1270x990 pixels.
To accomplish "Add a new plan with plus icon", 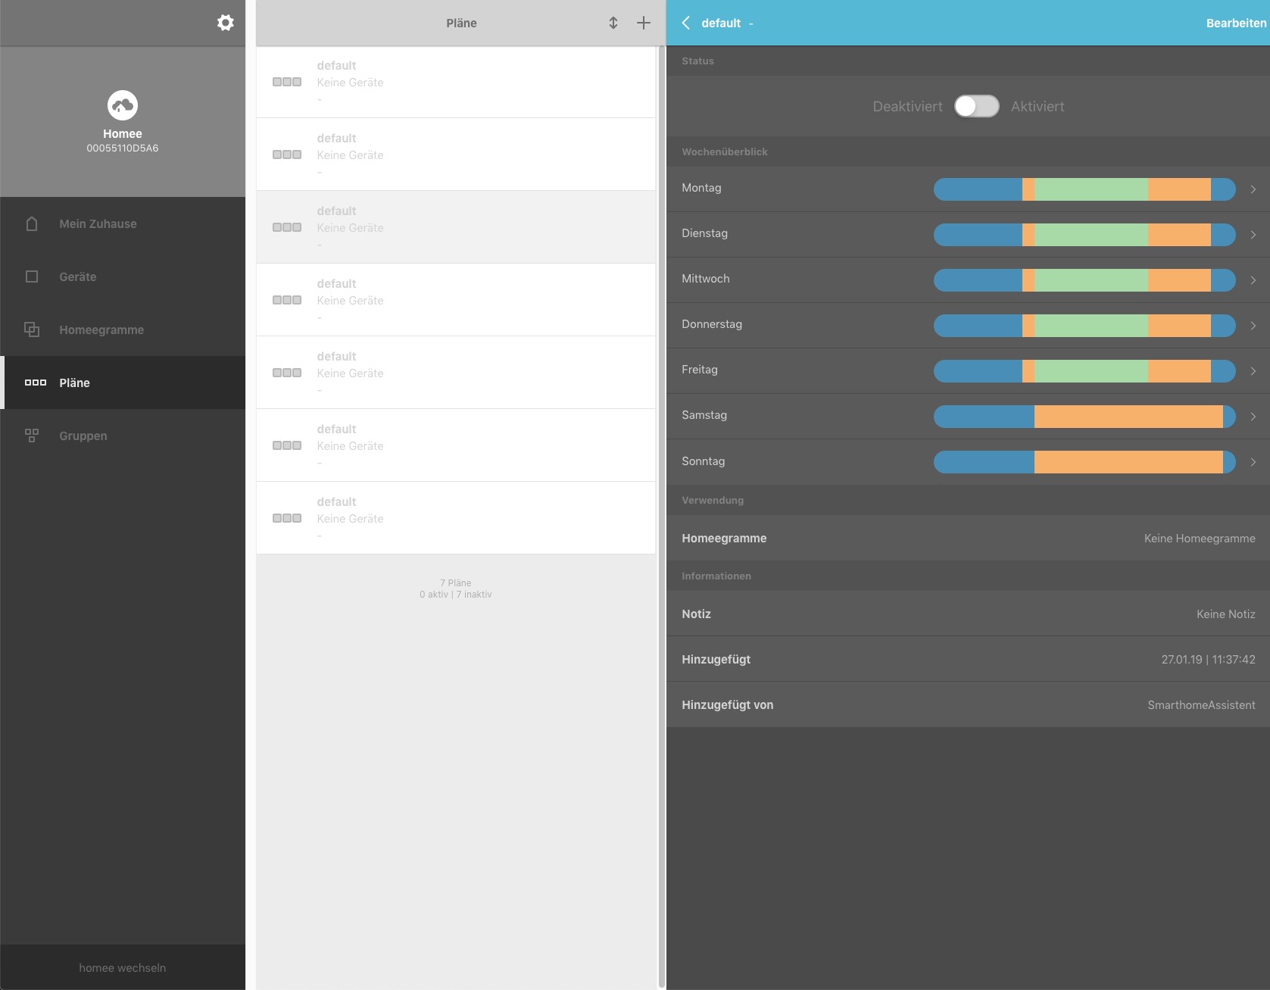I will tap(644, 23).
